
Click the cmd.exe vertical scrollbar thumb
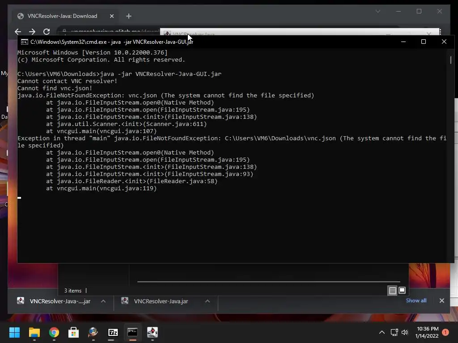pyautogui.click(x=451, y=60)
